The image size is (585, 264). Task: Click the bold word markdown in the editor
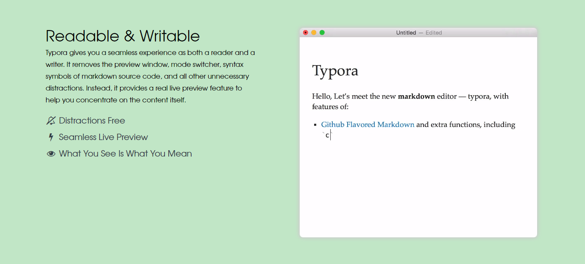tap(416, 96)
